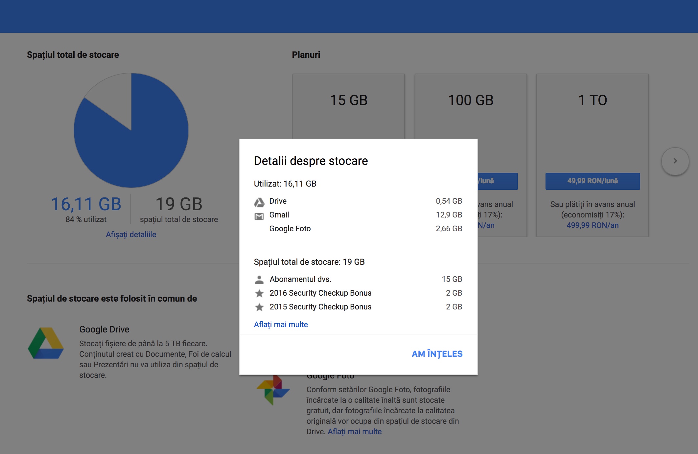698x454 pixels.
Task: Select the 15 GB plan card
Action: pyautogui.click(x=349, y=106)
